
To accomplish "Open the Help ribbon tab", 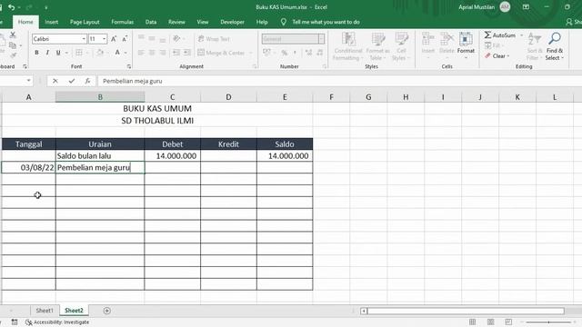I will pos(262,22).
